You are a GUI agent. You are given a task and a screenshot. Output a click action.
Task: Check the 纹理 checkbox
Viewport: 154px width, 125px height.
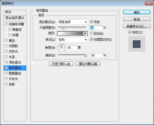point(10,35)
